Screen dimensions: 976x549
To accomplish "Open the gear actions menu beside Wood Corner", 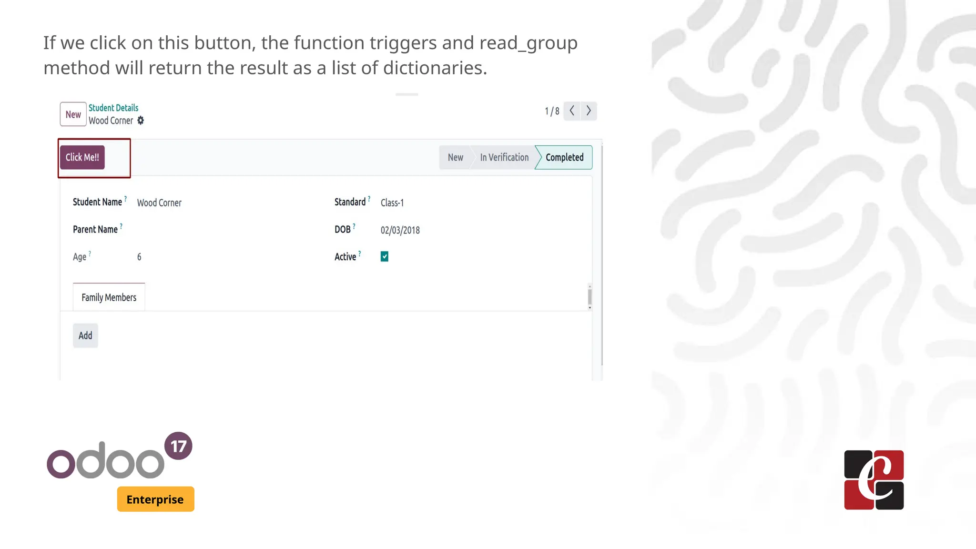I will click(141, 121).
